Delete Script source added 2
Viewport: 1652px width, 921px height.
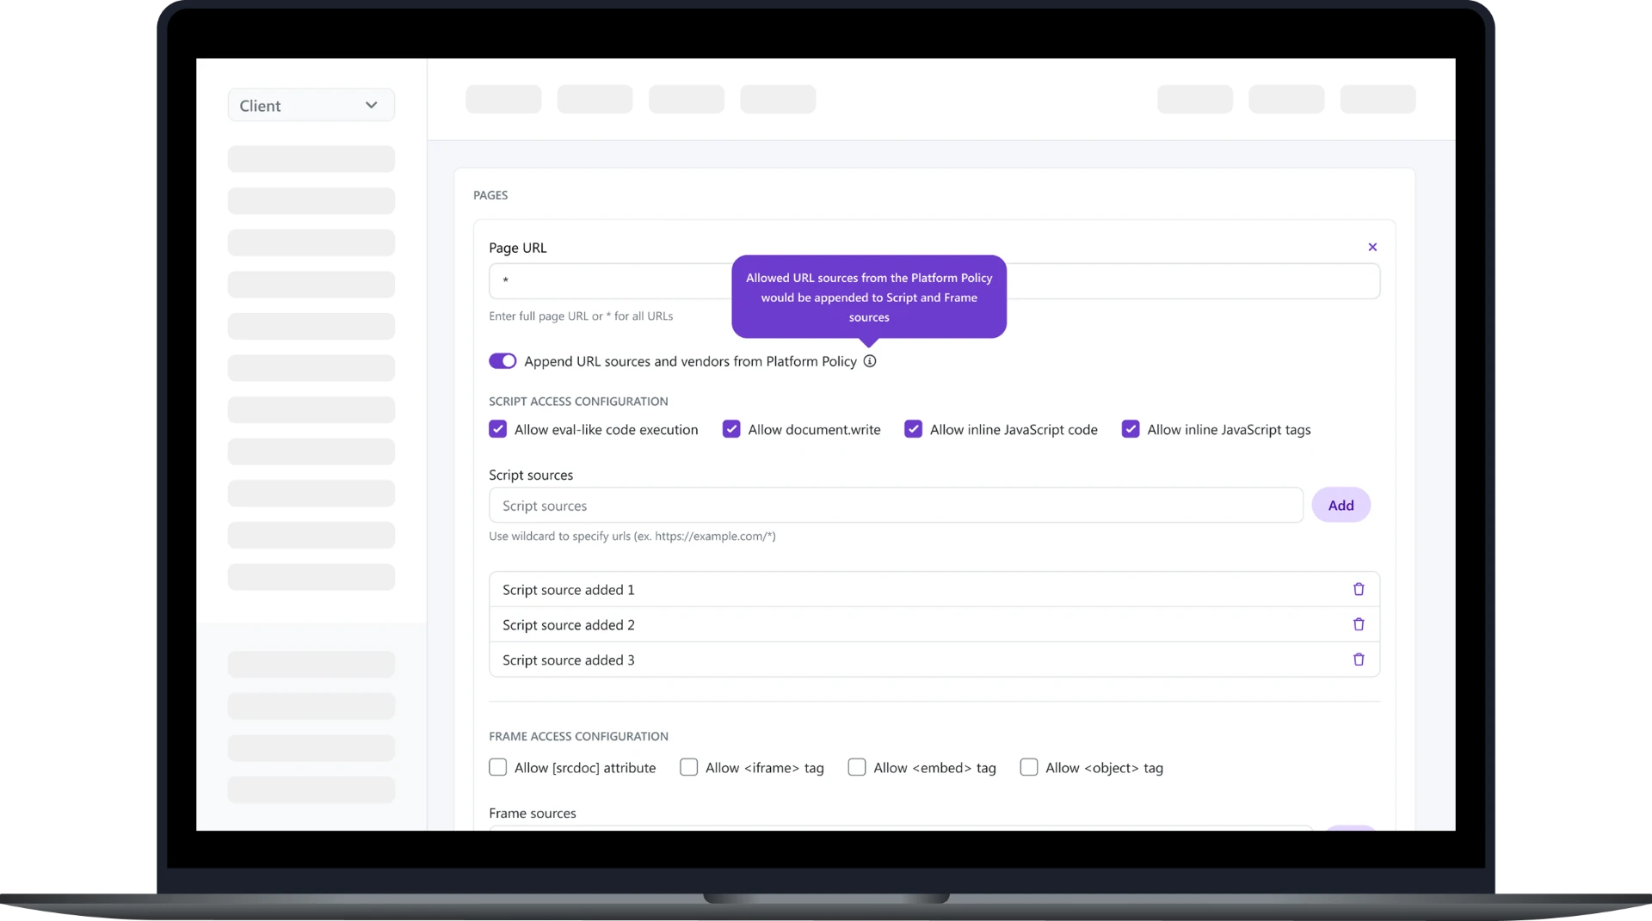pyautogui.click(x=1359, y=624)
